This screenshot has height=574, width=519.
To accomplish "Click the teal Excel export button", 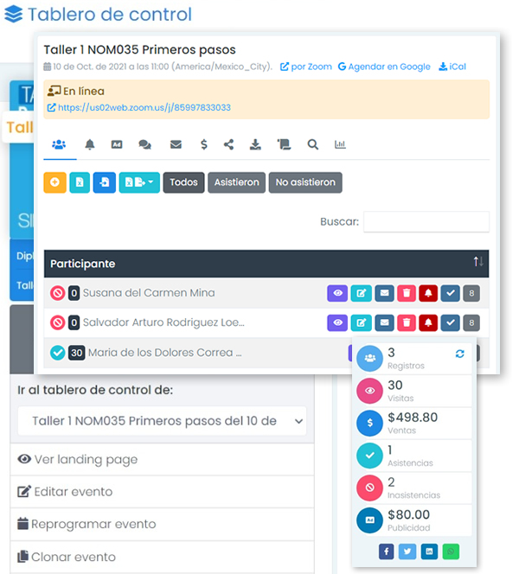I will coord(80,182).
